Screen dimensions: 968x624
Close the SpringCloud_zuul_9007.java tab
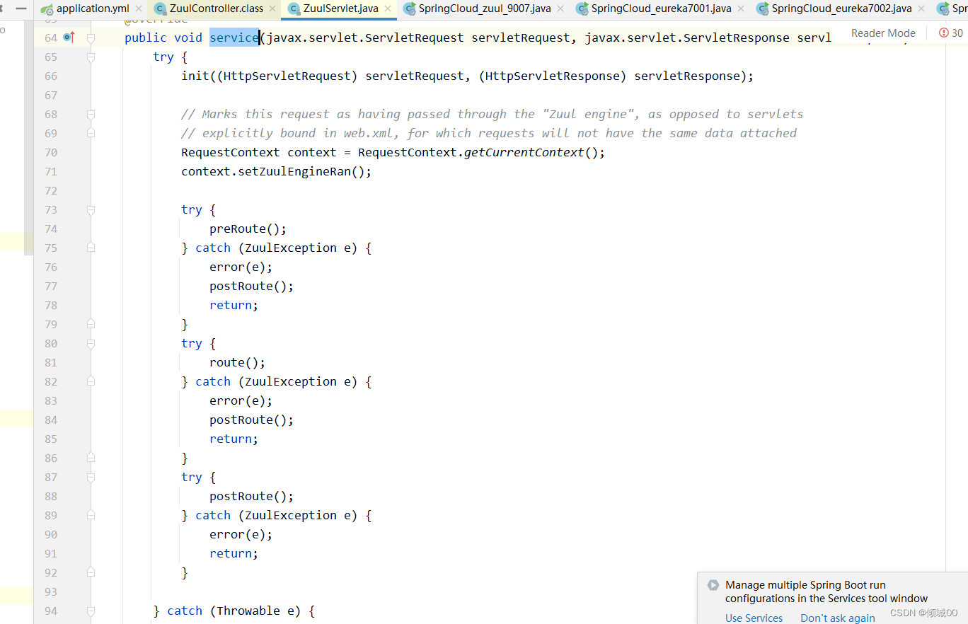[560, 9]
